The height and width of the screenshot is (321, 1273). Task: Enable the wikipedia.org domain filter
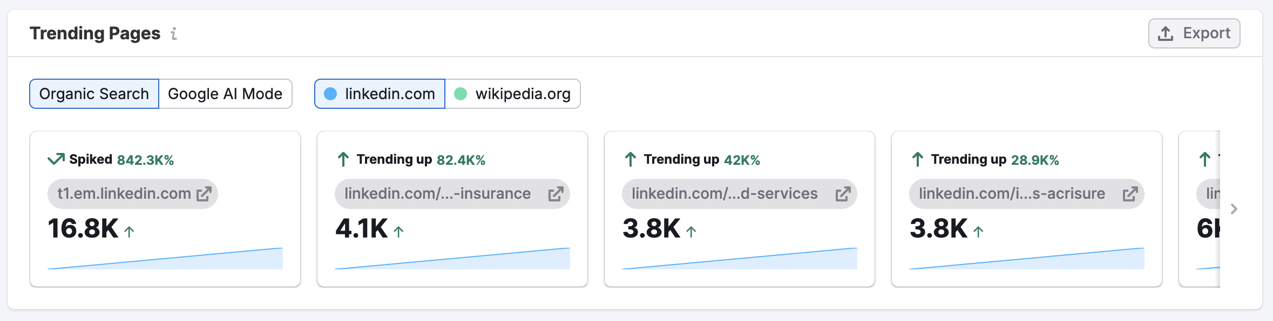click(512, 93)
